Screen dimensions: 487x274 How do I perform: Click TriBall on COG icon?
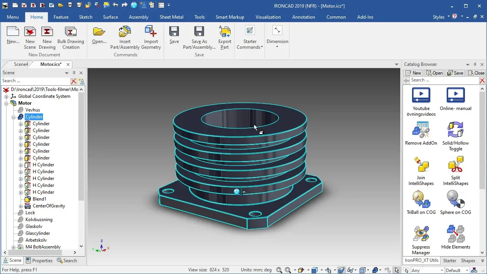click(x=421, y=199)
